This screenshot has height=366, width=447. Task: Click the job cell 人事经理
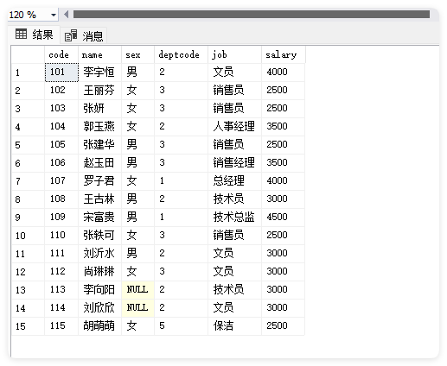point(234,127)
